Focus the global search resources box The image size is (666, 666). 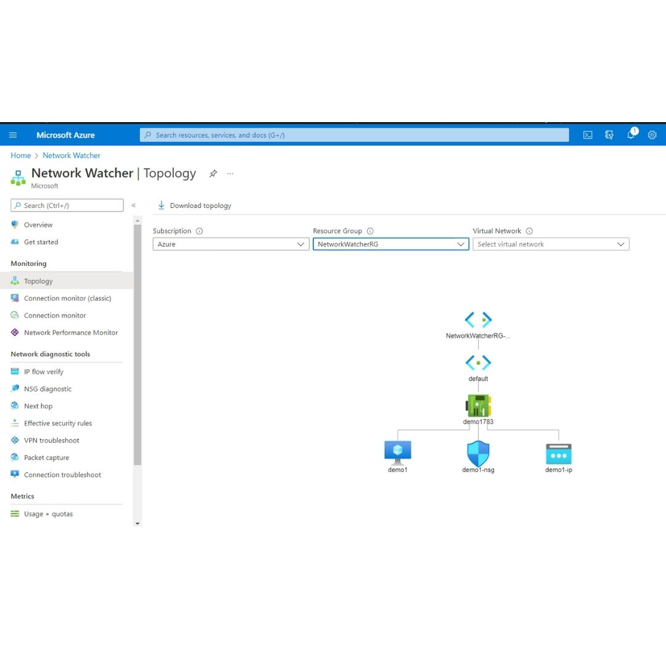point(354,135)
